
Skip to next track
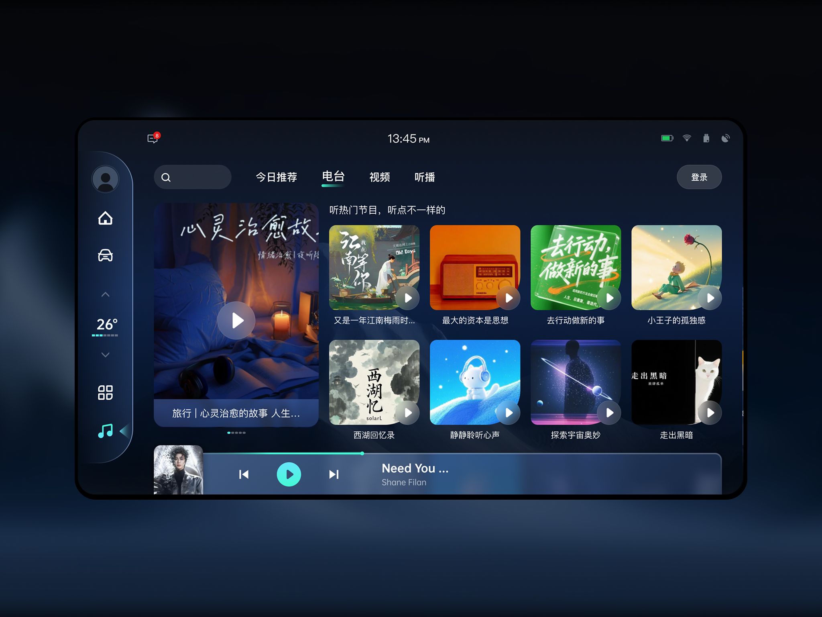click(x=334, y=474)
